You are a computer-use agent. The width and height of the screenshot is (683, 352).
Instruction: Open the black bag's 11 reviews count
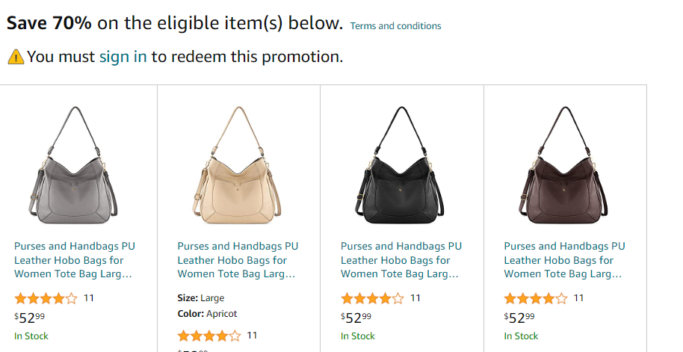(x=415, y=298)
